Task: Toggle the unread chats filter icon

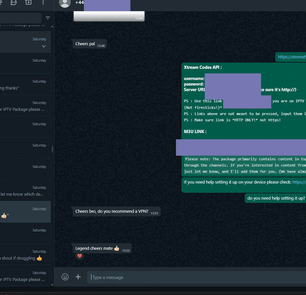Action: click(x=48, y=18)
